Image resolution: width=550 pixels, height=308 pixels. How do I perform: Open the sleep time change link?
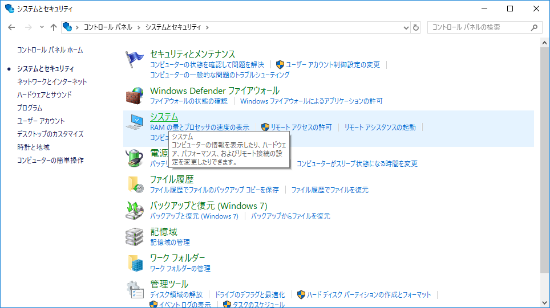pyautogui.click(x=357, y=163)
